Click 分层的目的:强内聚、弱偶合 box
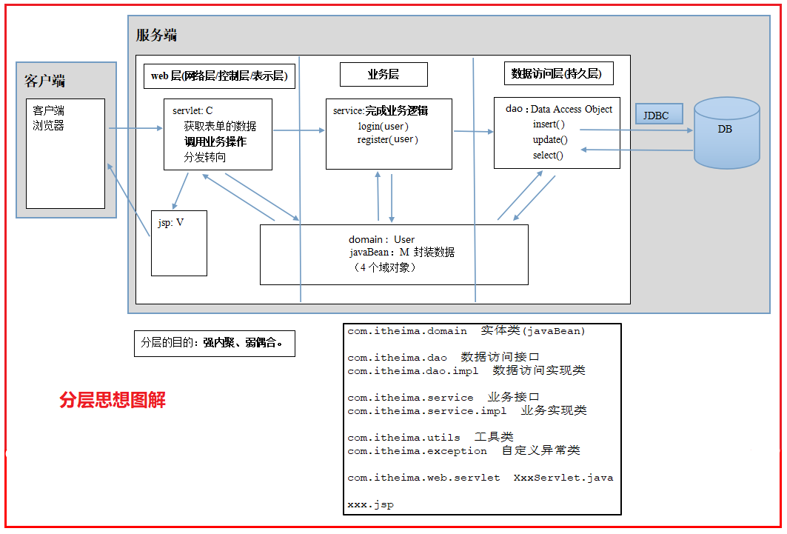787x534 pixels. 214,344
